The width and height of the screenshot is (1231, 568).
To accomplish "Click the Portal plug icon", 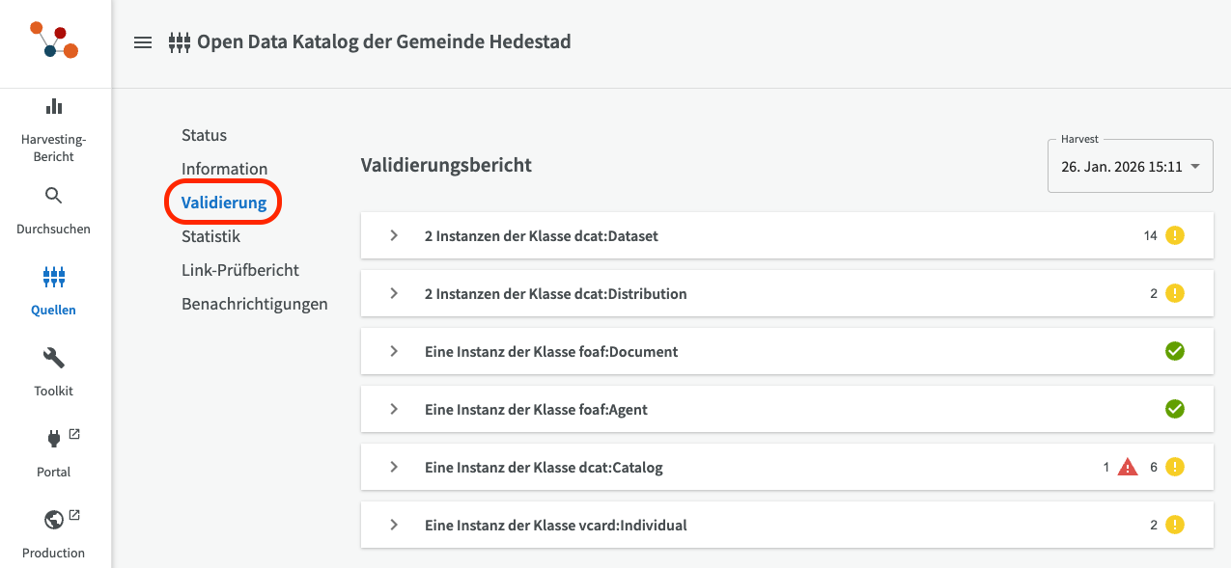I will [54, 440].
